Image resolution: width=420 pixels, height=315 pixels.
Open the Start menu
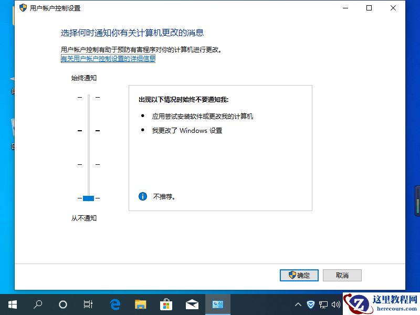point(12,304)
